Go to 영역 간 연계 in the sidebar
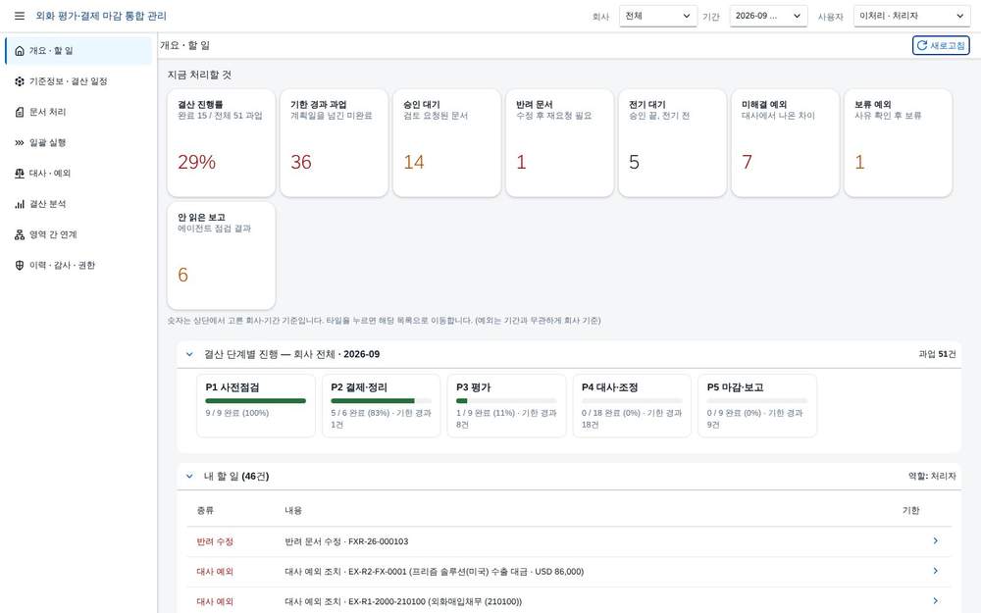 [x=78, y=234]
